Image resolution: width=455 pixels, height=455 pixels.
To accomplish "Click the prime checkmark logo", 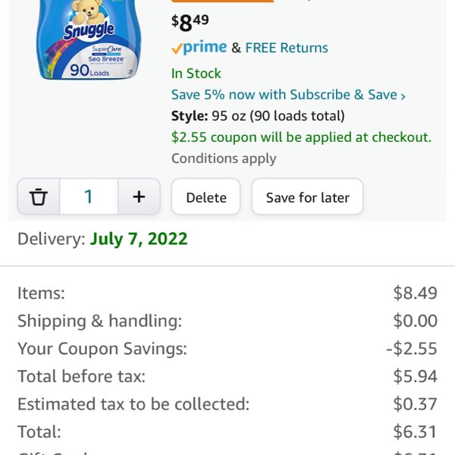I will coord(199,48).
